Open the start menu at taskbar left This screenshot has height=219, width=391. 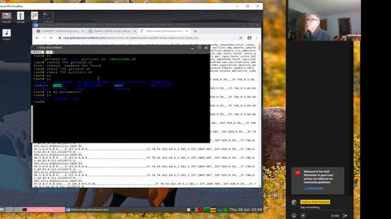tap(2, 209)
